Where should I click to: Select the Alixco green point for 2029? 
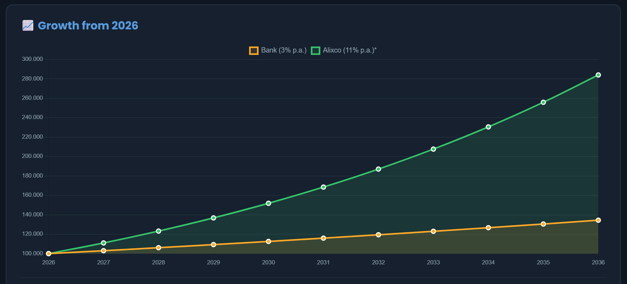pyautogui.click(x=213, y=218)
